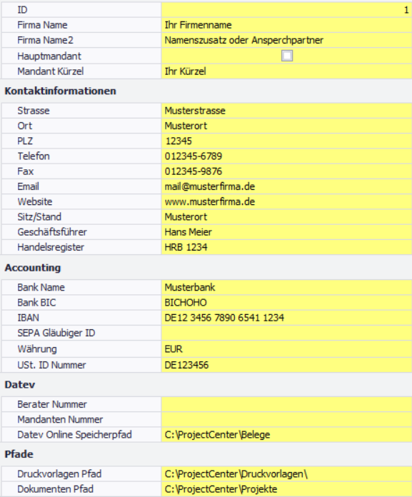The height and width of the screenshot is (497, 412).
Task: Select the IBAN value field
Action: (286, 318)
